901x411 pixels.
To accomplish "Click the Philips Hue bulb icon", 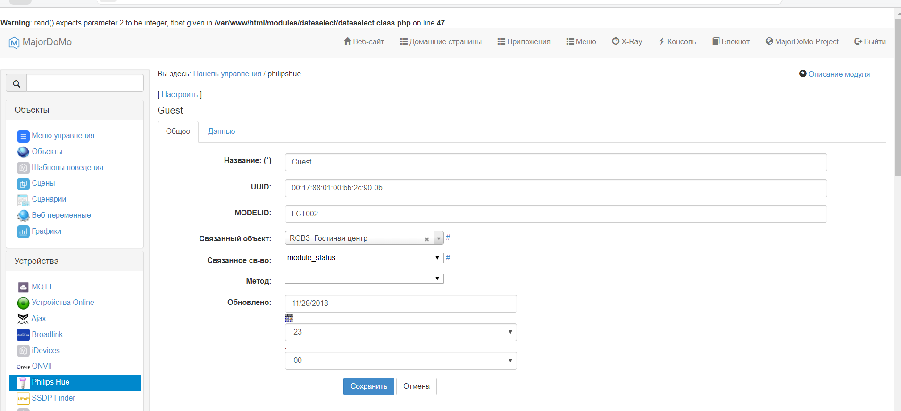I will (x=23, y=383).
